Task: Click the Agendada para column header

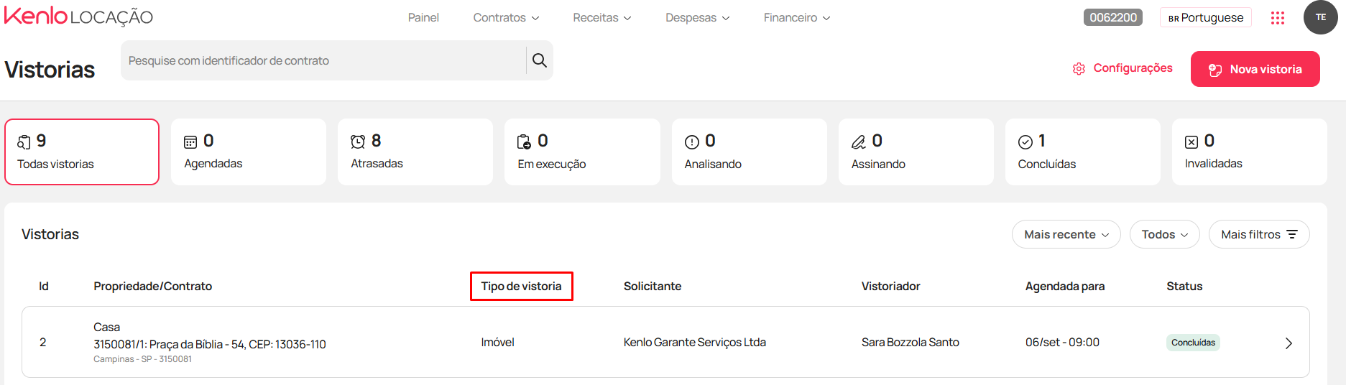Action: pos(1065,286)
